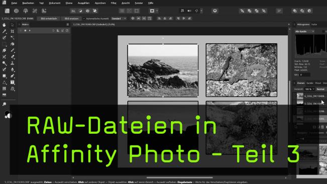
Task: Stop macro recording in Makro panel
Action: click(25, 31)
